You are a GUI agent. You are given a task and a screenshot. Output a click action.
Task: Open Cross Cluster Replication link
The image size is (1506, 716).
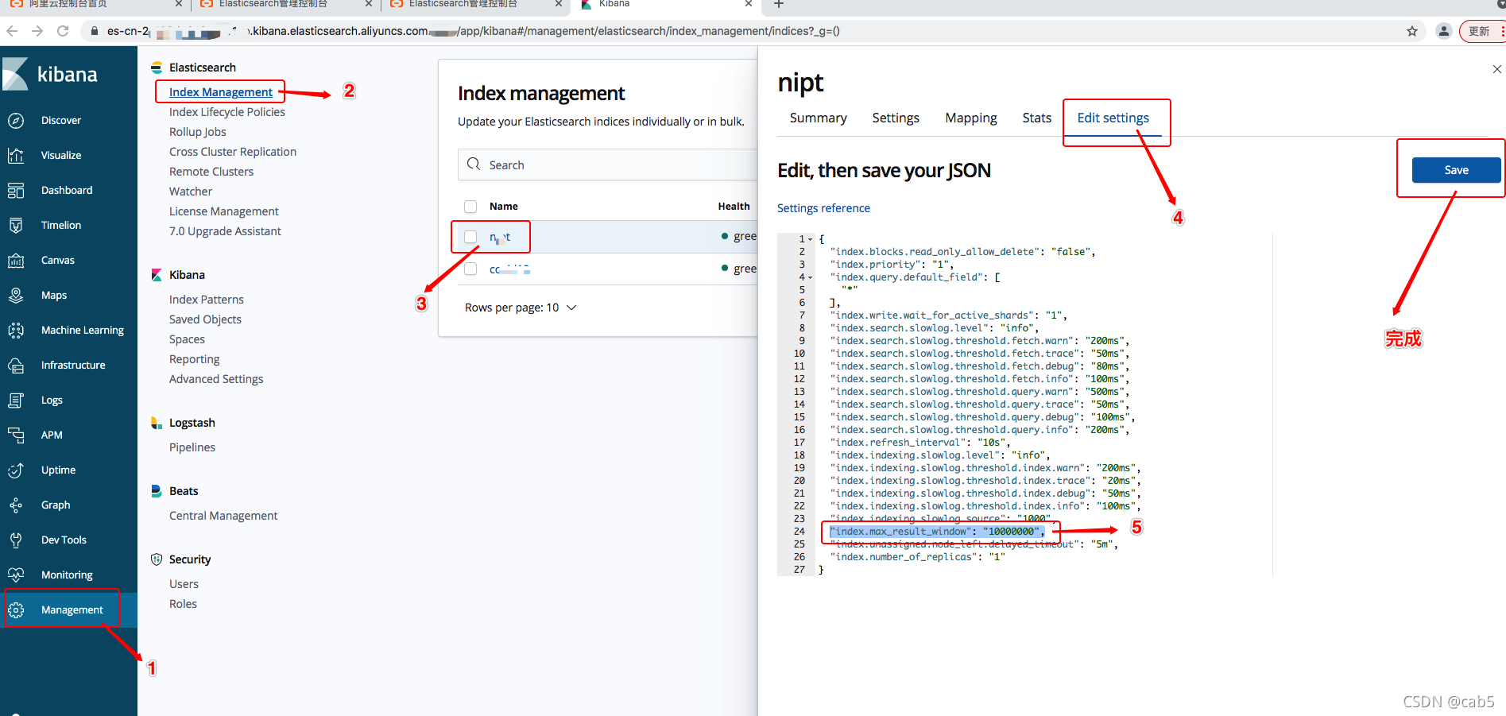pyautogui.click(x=232, y=152)
